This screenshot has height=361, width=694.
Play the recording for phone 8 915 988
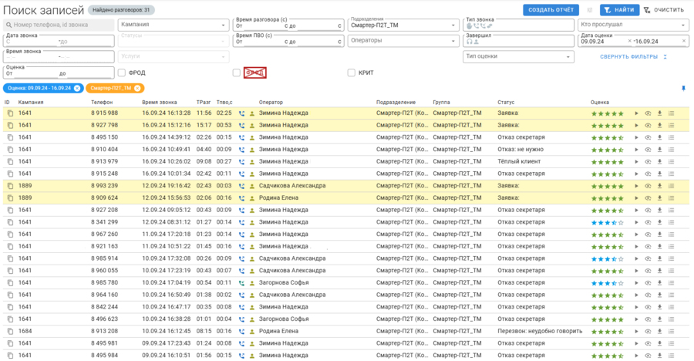point(636,113)
